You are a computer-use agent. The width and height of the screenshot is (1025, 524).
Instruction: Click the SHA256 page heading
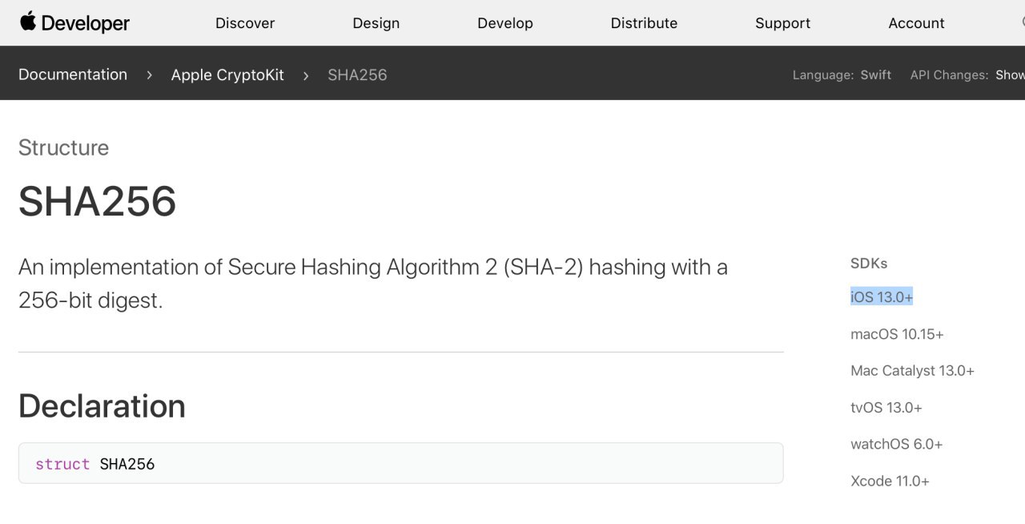(x=98, y=201)
